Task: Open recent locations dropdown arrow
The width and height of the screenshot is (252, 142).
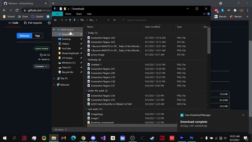Action: tap(66, 20)
